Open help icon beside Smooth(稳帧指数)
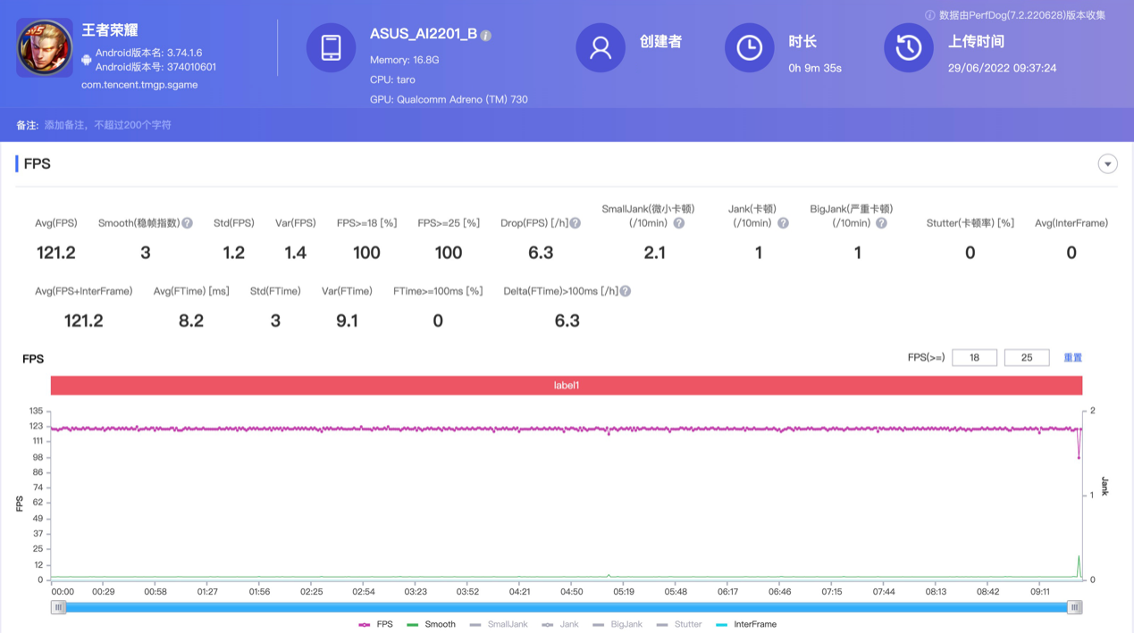 (188, 223)
